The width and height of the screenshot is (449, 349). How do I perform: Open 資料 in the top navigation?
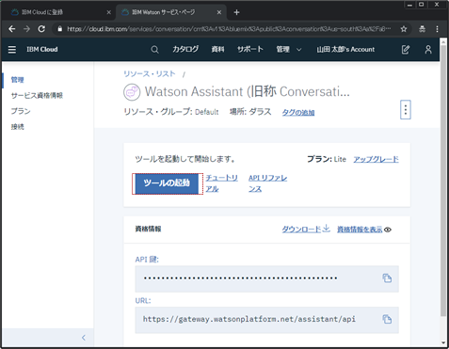click(x=217, y=49)
